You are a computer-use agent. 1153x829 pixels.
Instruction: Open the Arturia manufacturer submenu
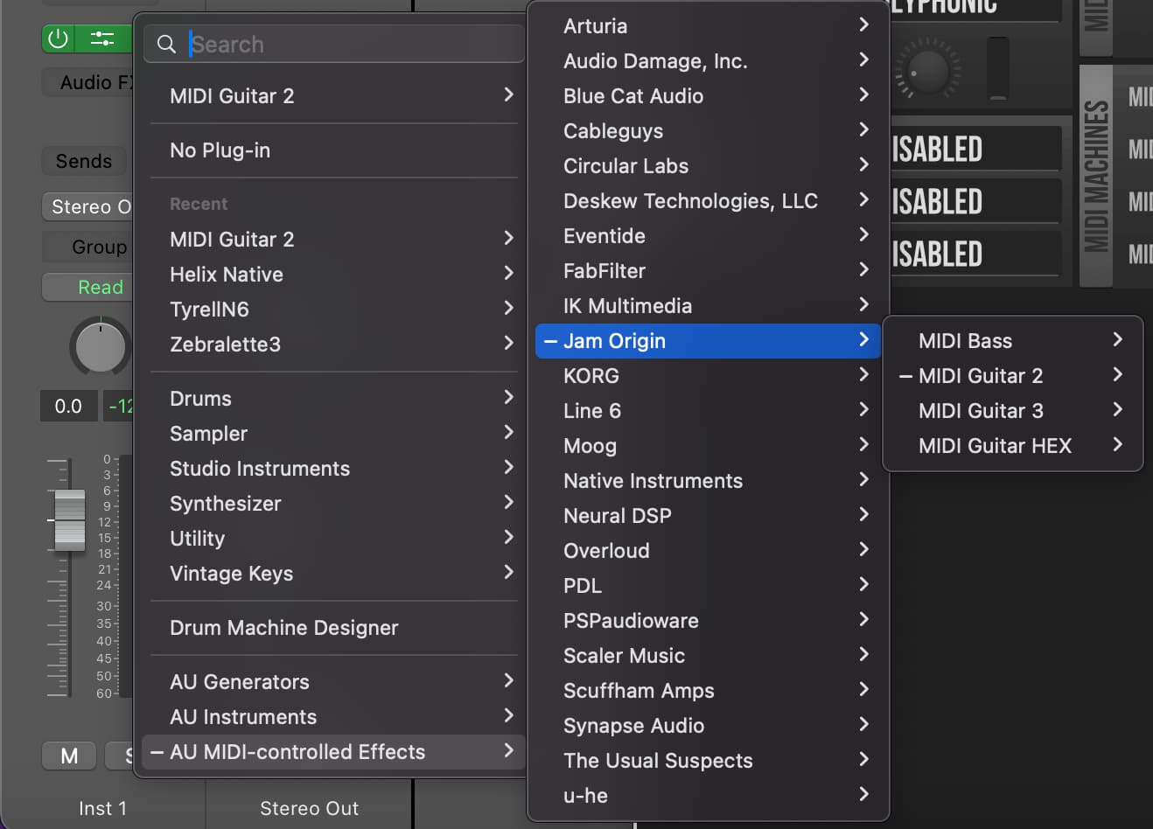(708, 25)
